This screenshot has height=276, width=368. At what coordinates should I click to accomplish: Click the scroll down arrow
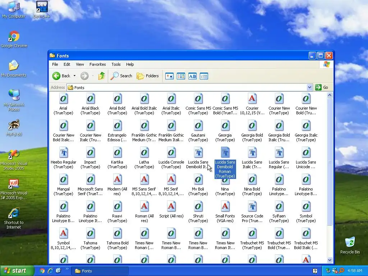[x=330, y=260]
